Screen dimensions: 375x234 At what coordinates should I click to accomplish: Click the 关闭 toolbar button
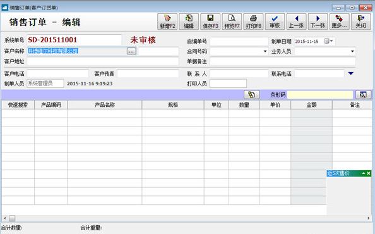(x=360, y=22)
